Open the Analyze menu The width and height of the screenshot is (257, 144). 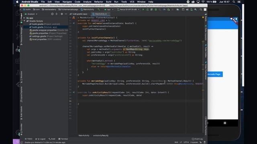pyautogui.click(x=87, y=2)
